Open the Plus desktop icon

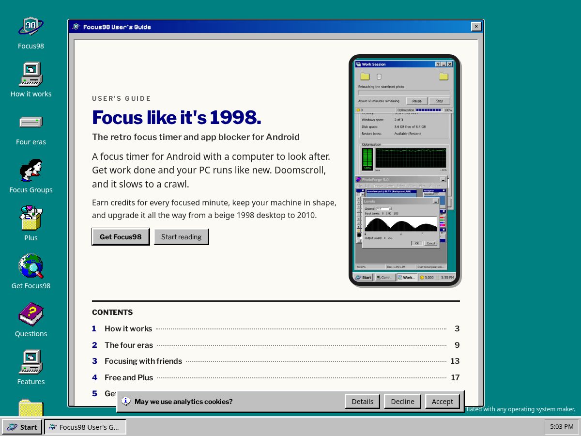coord(31,224)
